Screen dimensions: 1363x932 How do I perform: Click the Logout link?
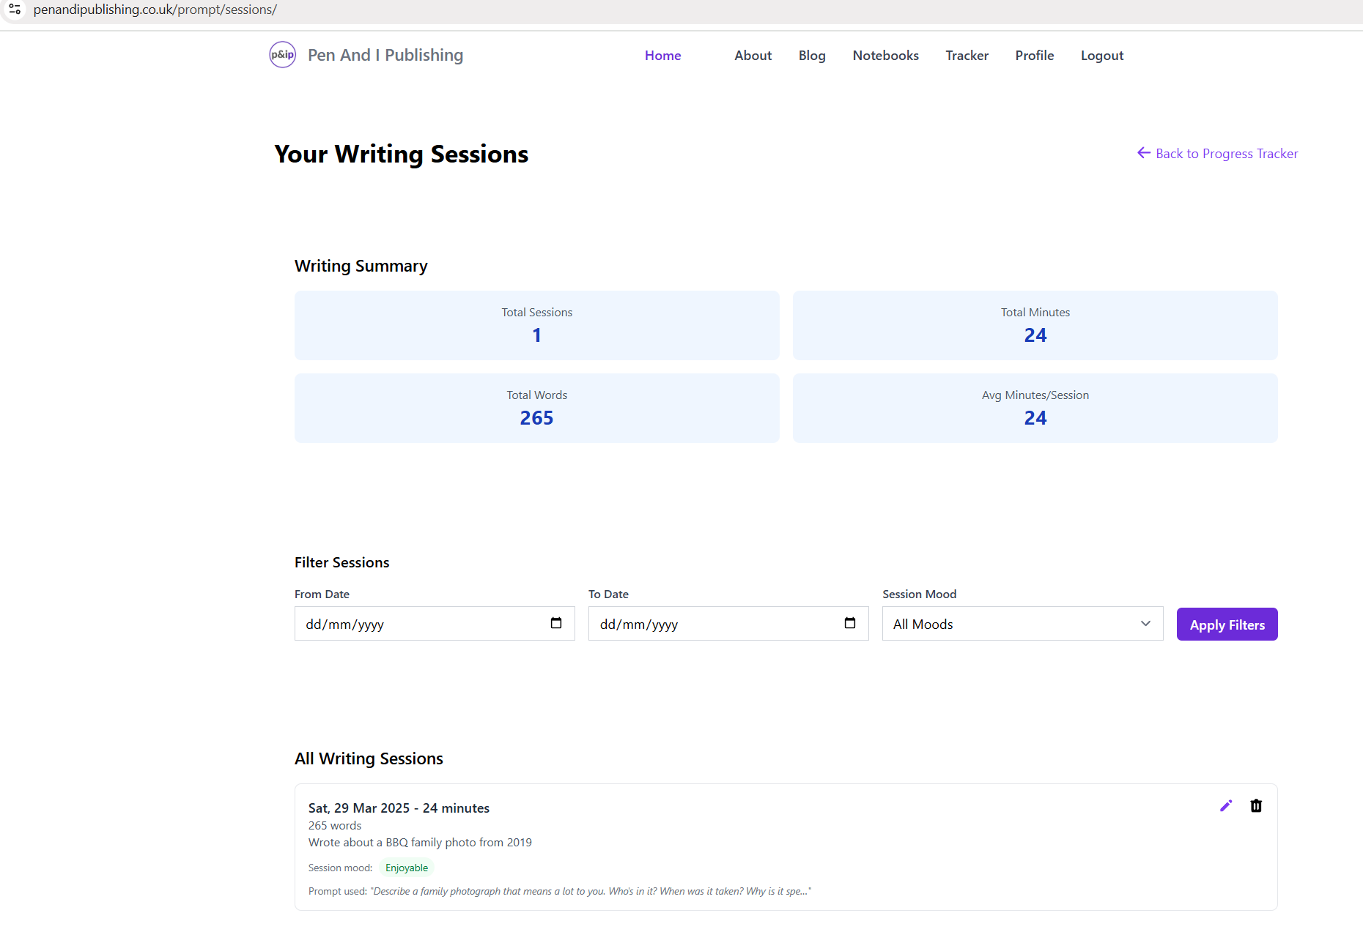coord(1102,56)
